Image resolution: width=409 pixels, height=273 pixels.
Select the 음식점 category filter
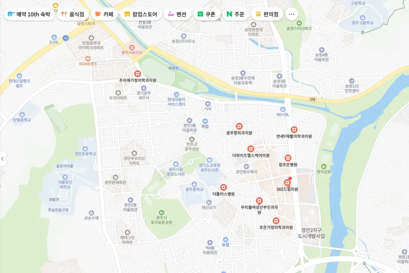pyautogui.click(x=73, y=14)
